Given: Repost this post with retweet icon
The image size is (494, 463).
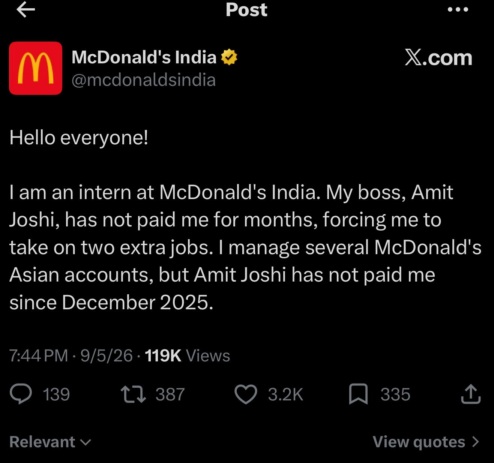Looking at the screenshot, I should pyautogui.click(x=133, y=394).
